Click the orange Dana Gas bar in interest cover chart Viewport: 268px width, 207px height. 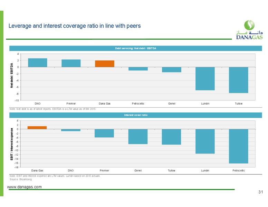click(x=37, y=128)
